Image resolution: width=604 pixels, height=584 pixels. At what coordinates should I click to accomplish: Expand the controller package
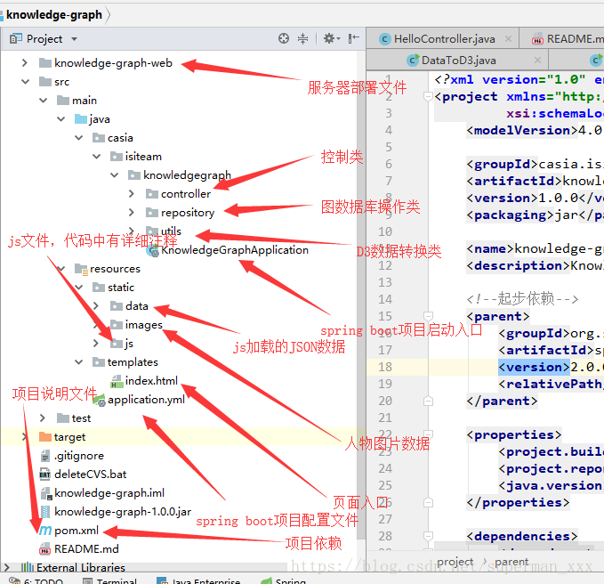coord(132,193)
